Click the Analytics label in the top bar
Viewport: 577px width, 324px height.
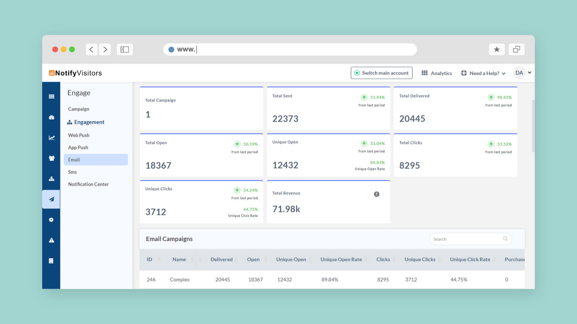click(x=440, y=73)
